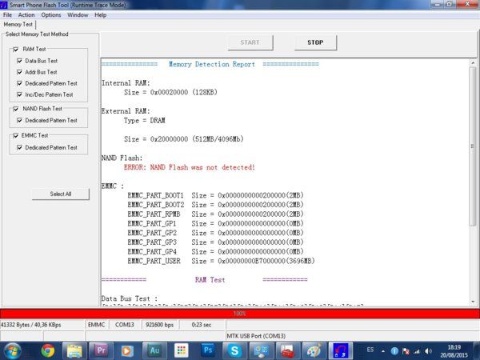
Task: Toggle Inc/Dec Pattern Test checkbox
Action: (19, 94)
